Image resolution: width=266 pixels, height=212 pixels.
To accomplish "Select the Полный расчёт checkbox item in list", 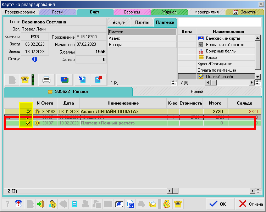I will coord(201,76).
